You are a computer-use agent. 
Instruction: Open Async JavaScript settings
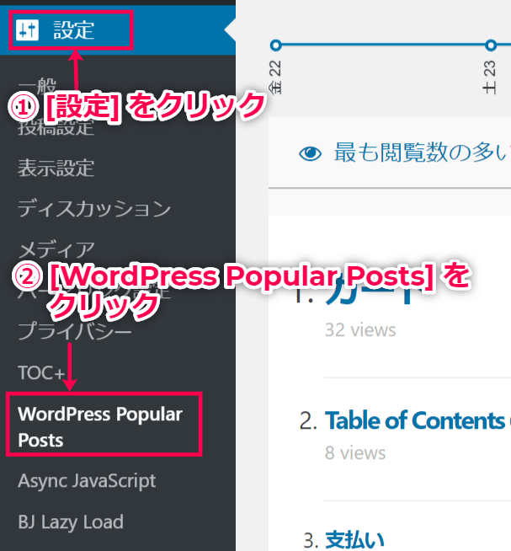point(87,481)
